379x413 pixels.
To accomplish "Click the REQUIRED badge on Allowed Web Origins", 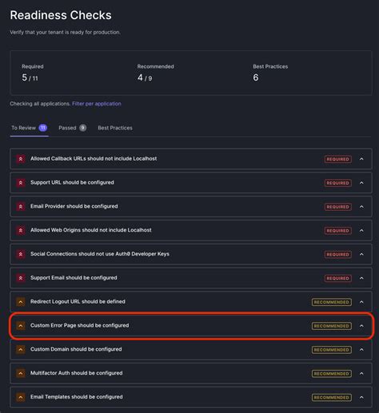I will coord(337,231).
